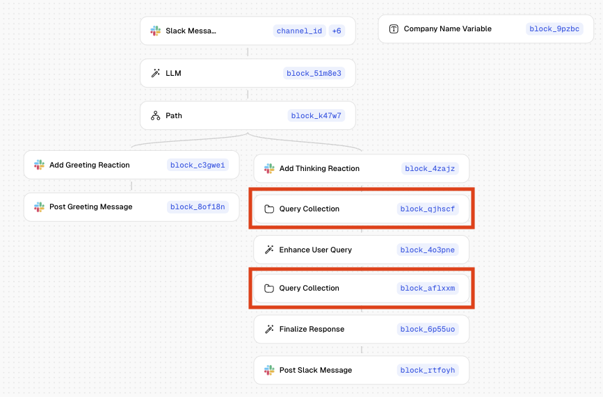Click the Slack icon beside Add Greeting Reaction

[x=39, y=165]
